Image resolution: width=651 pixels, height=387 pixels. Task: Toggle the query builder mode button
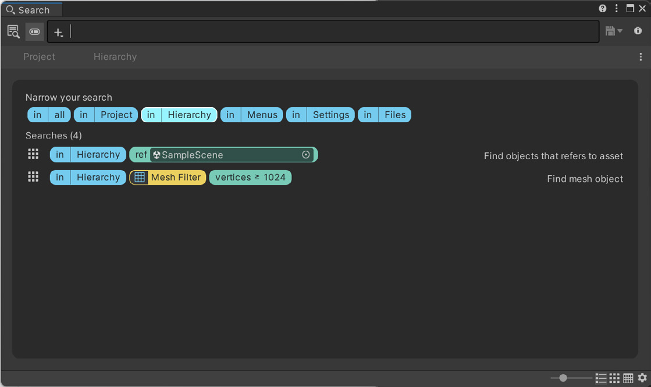(x=34, y=31)
